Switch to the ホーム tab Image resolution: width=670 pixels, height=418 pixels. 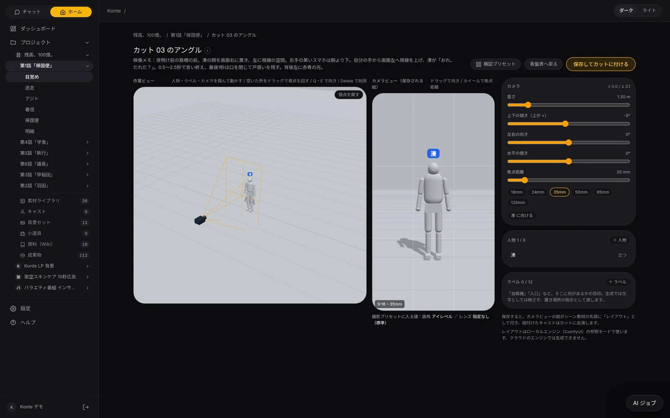tap(71, 12)
